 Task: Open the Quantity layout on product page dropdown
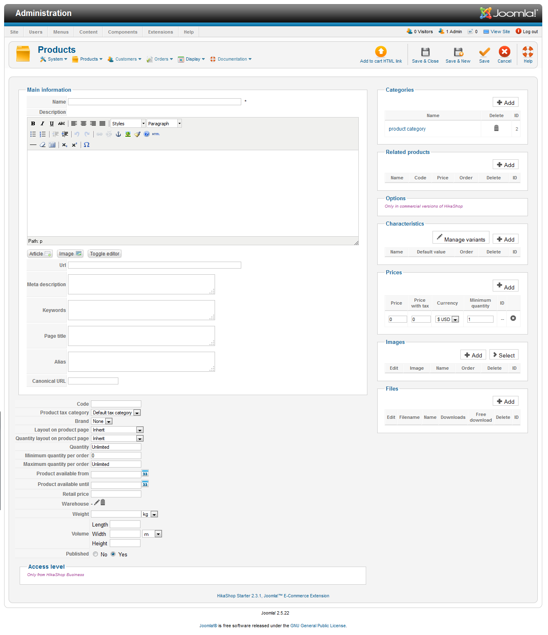(x=117, y=438)
